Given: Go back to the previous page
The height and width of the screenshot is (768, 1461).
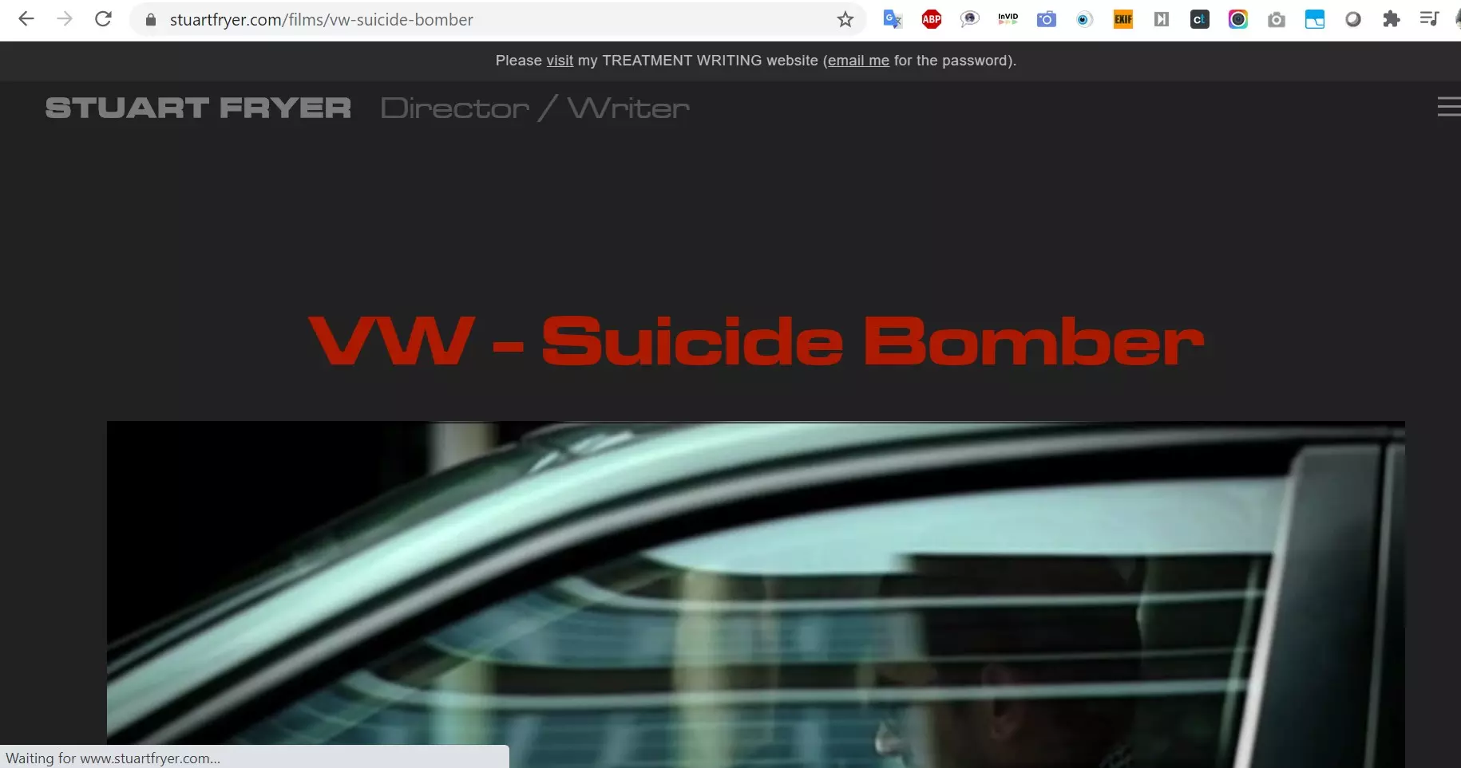Looking at the screenshot, I should pyautogui.click(x=26, y=19).
